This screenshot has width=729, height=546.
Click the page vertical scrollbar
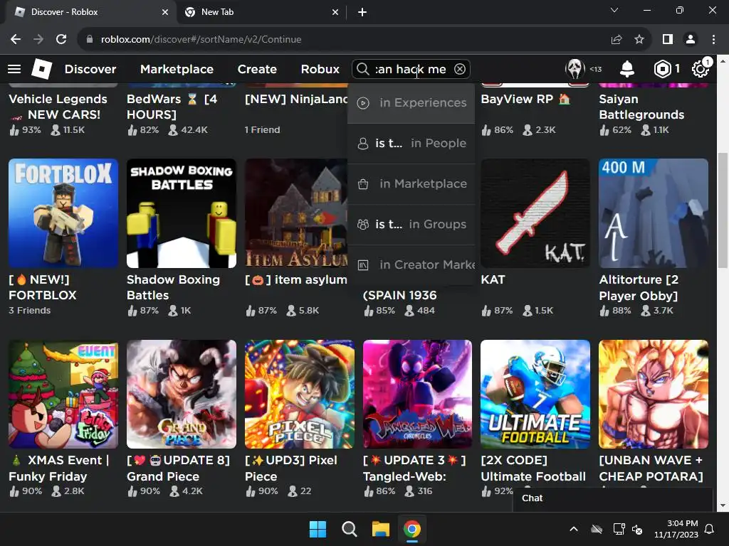pos(723,210)
